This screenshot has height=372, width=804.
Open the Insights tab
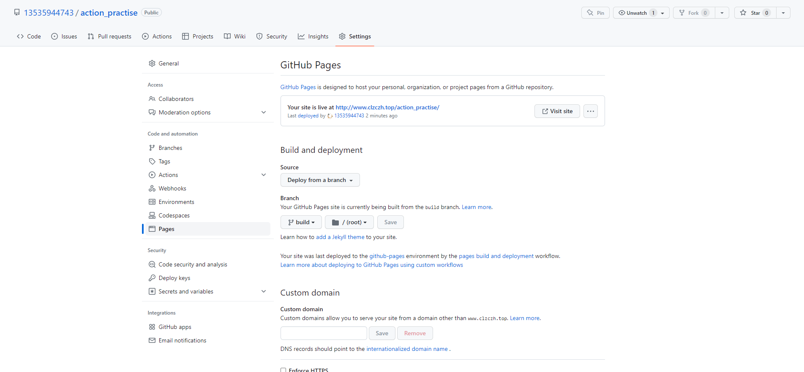pyautogui.click(x=313, y=36)
